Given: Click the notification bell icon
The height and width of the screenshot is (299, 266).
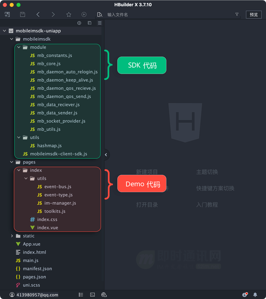Looking at the screenshot, I should [255, 295].
